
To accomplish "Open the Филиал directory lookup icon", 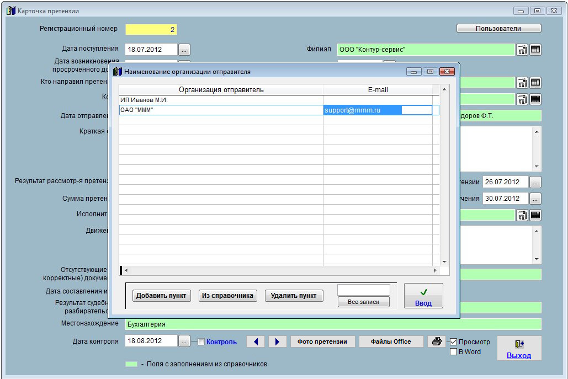I will pyautogui.click(x=522, y=50).
